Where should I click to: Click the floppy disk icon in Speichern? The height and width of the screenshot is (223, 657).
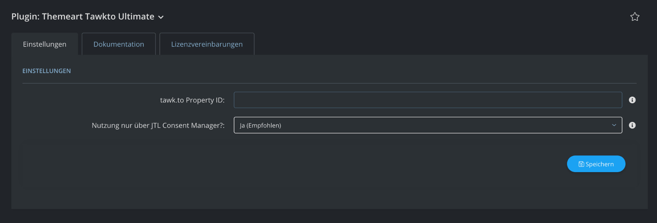[581, 164]
